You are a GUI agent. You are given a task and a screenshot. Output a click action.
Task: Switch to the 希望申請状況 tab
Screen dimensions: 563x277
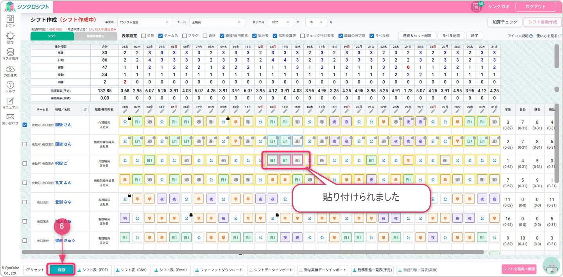[x=95, y=36]
